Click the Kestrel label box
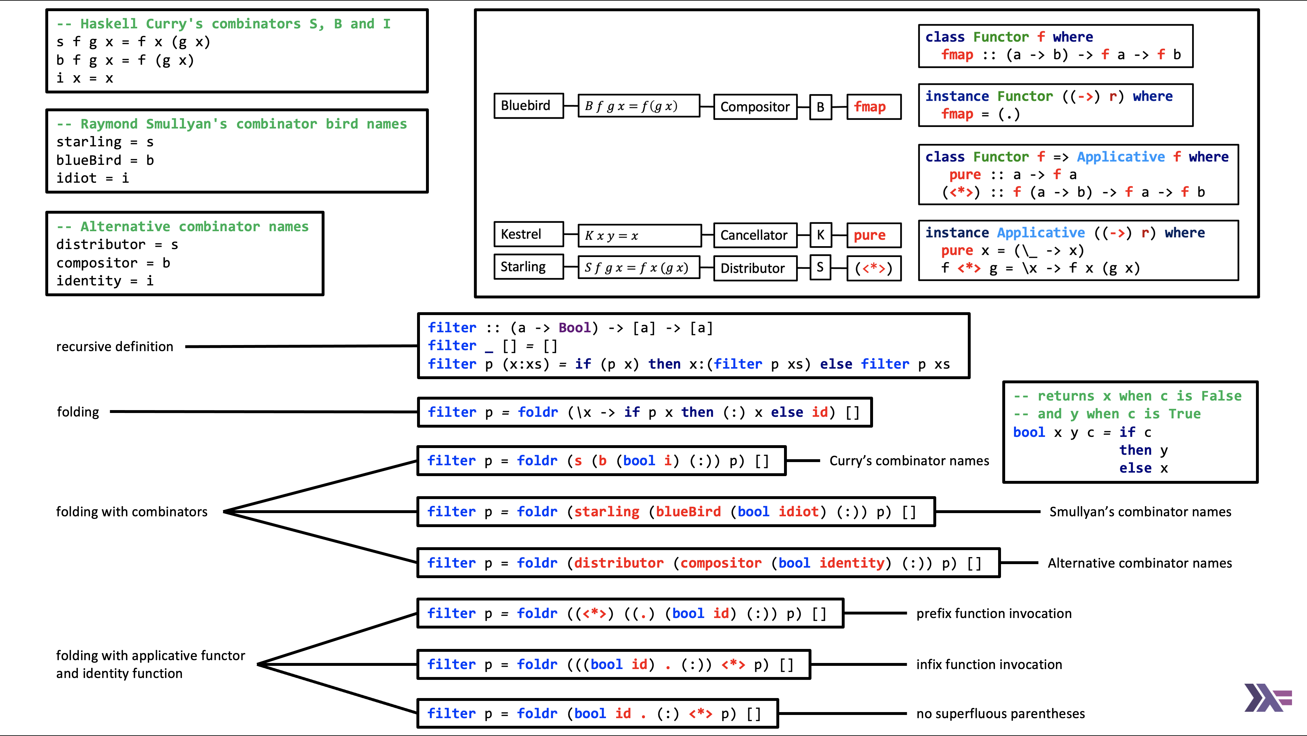Viewport: 1307px width, 736px height. click(x=529, y=234)
